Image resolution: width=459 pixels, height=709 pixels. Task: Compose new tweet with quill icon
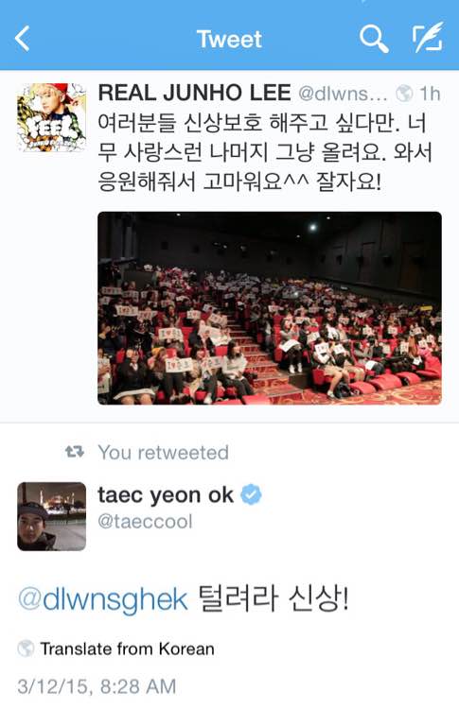click(428, 38)
